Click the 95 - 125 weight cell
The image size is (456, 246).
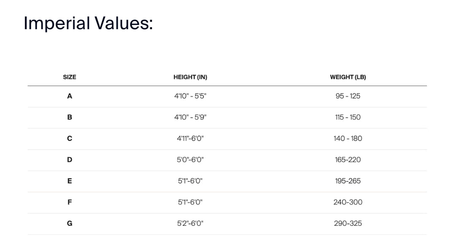(x=348, y=96)
